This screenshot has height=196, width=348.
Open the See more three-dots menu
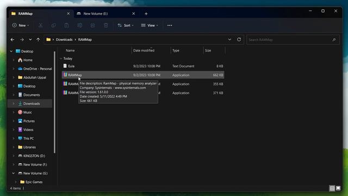click(x=170, y=26)
